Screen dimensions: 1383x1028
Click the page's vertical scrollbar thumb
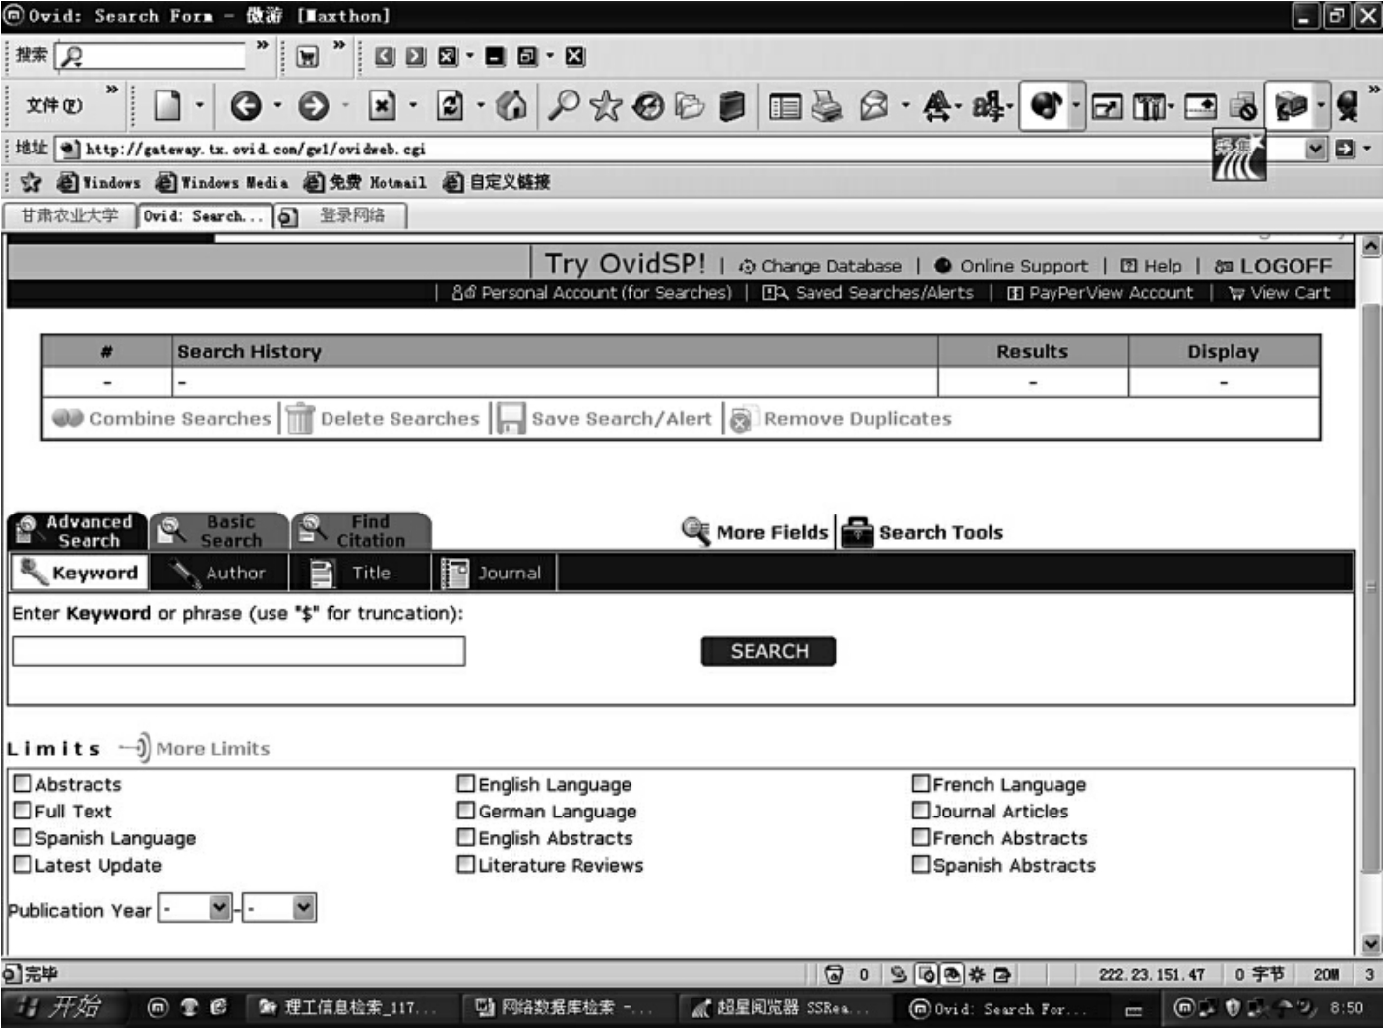tap(1371, 588)
